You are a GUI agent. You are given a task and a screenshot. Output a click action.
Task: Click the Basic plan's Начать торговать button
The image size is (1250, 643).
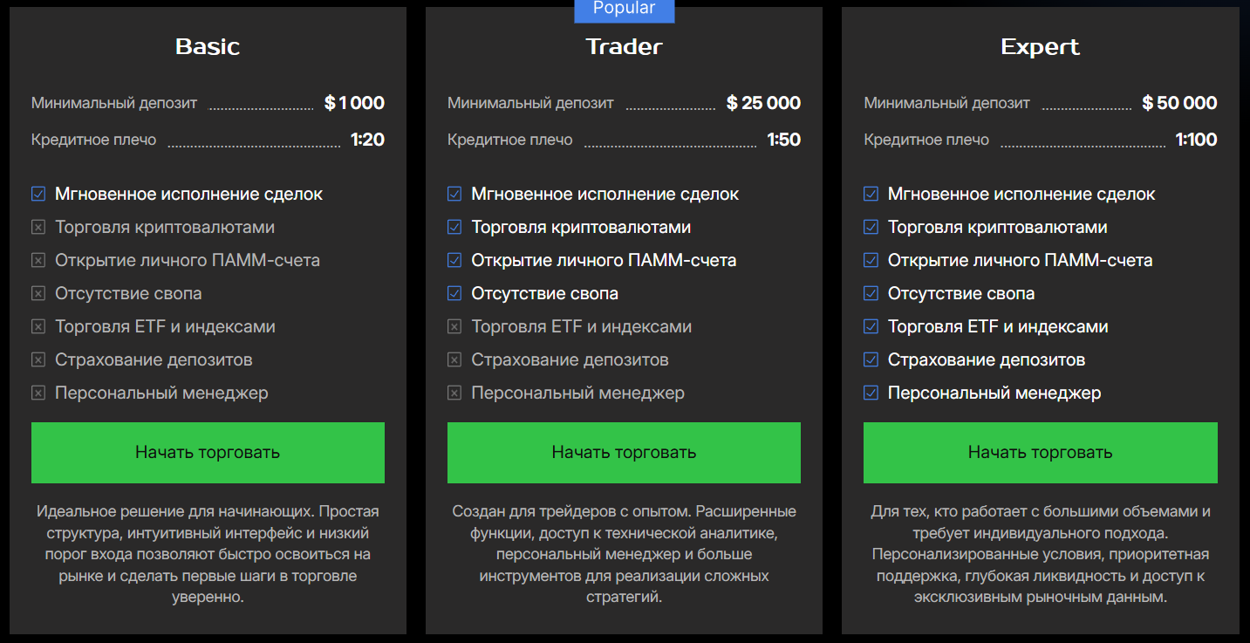[208, 452]
